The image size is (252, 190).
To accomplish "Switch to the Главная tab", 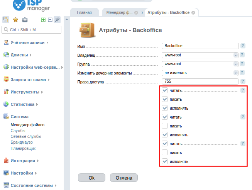I will (x=84, y=13).
